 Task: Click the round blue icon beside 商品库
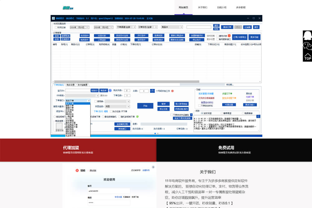tap(110, 90)
